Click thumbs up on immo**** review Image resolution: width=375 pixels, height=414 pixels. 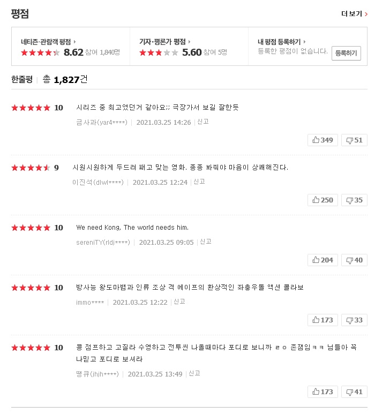tap(322, 320)
